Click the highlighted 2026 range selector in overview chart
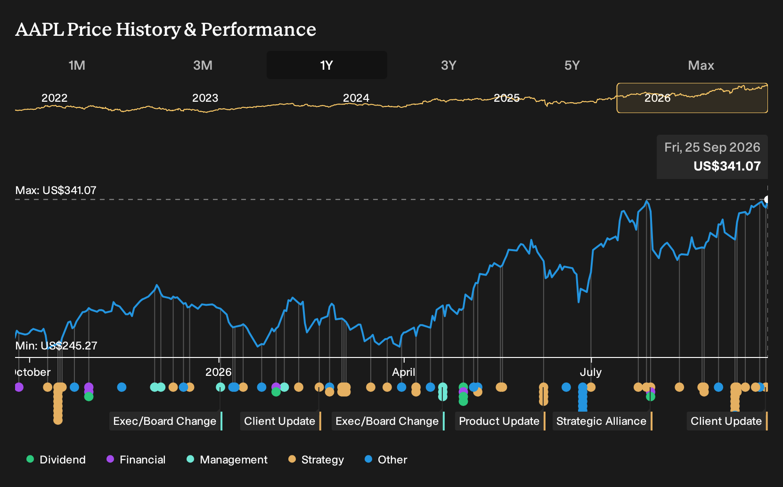Screen dimensions: 783x487 click(x=692, y=98)
